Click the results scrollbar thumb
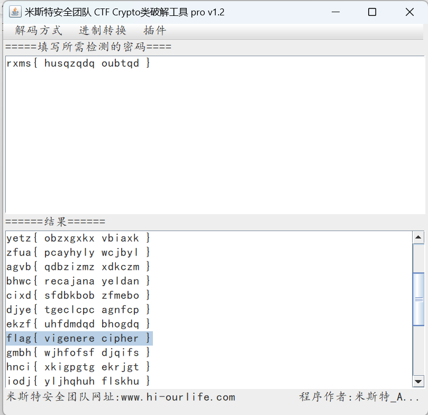This screenshot has width=428, height=415. click(x=418, y=299)
